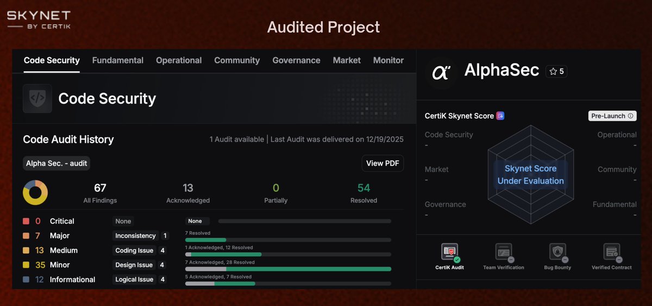Screen dimensions: 652x306
Task: Click the findings donut chart
Action: (x=35, y=192)
